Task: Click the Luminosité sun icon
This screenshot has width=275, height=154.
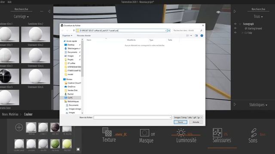Action: coord(181,132)
